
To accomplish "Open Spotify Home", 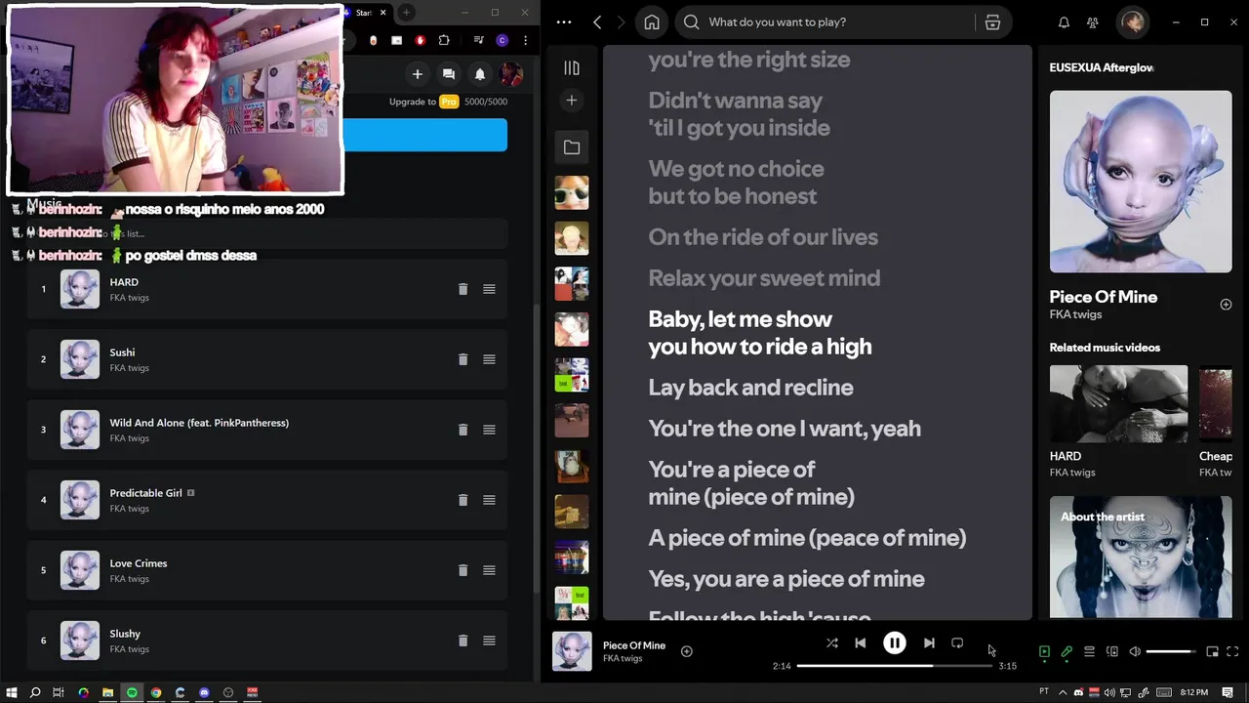I will [652, 22].
